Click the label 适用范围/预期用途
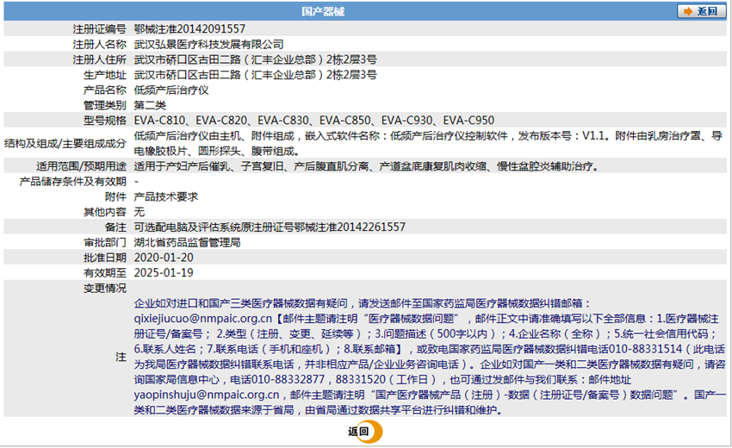Image resolution: width=732 pixels, height=448 pixels. pyautogui.click(x=81, y=166)
